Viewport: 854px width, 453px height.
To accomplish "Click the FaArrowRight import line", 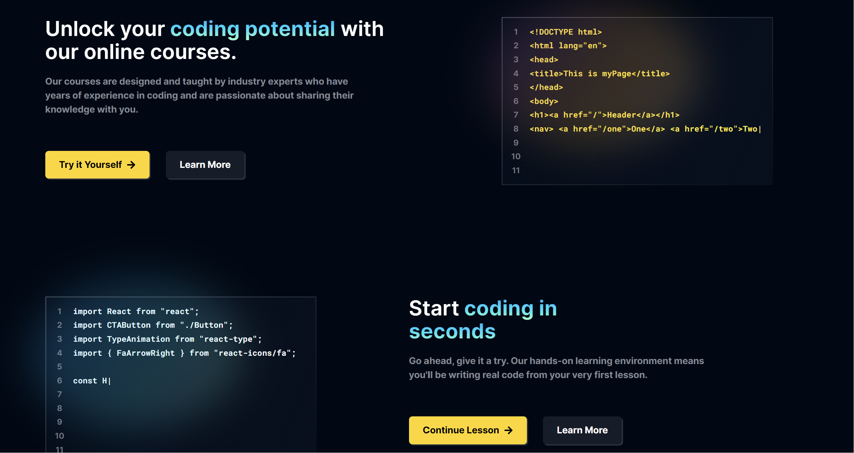I will (x=184, y=353).
